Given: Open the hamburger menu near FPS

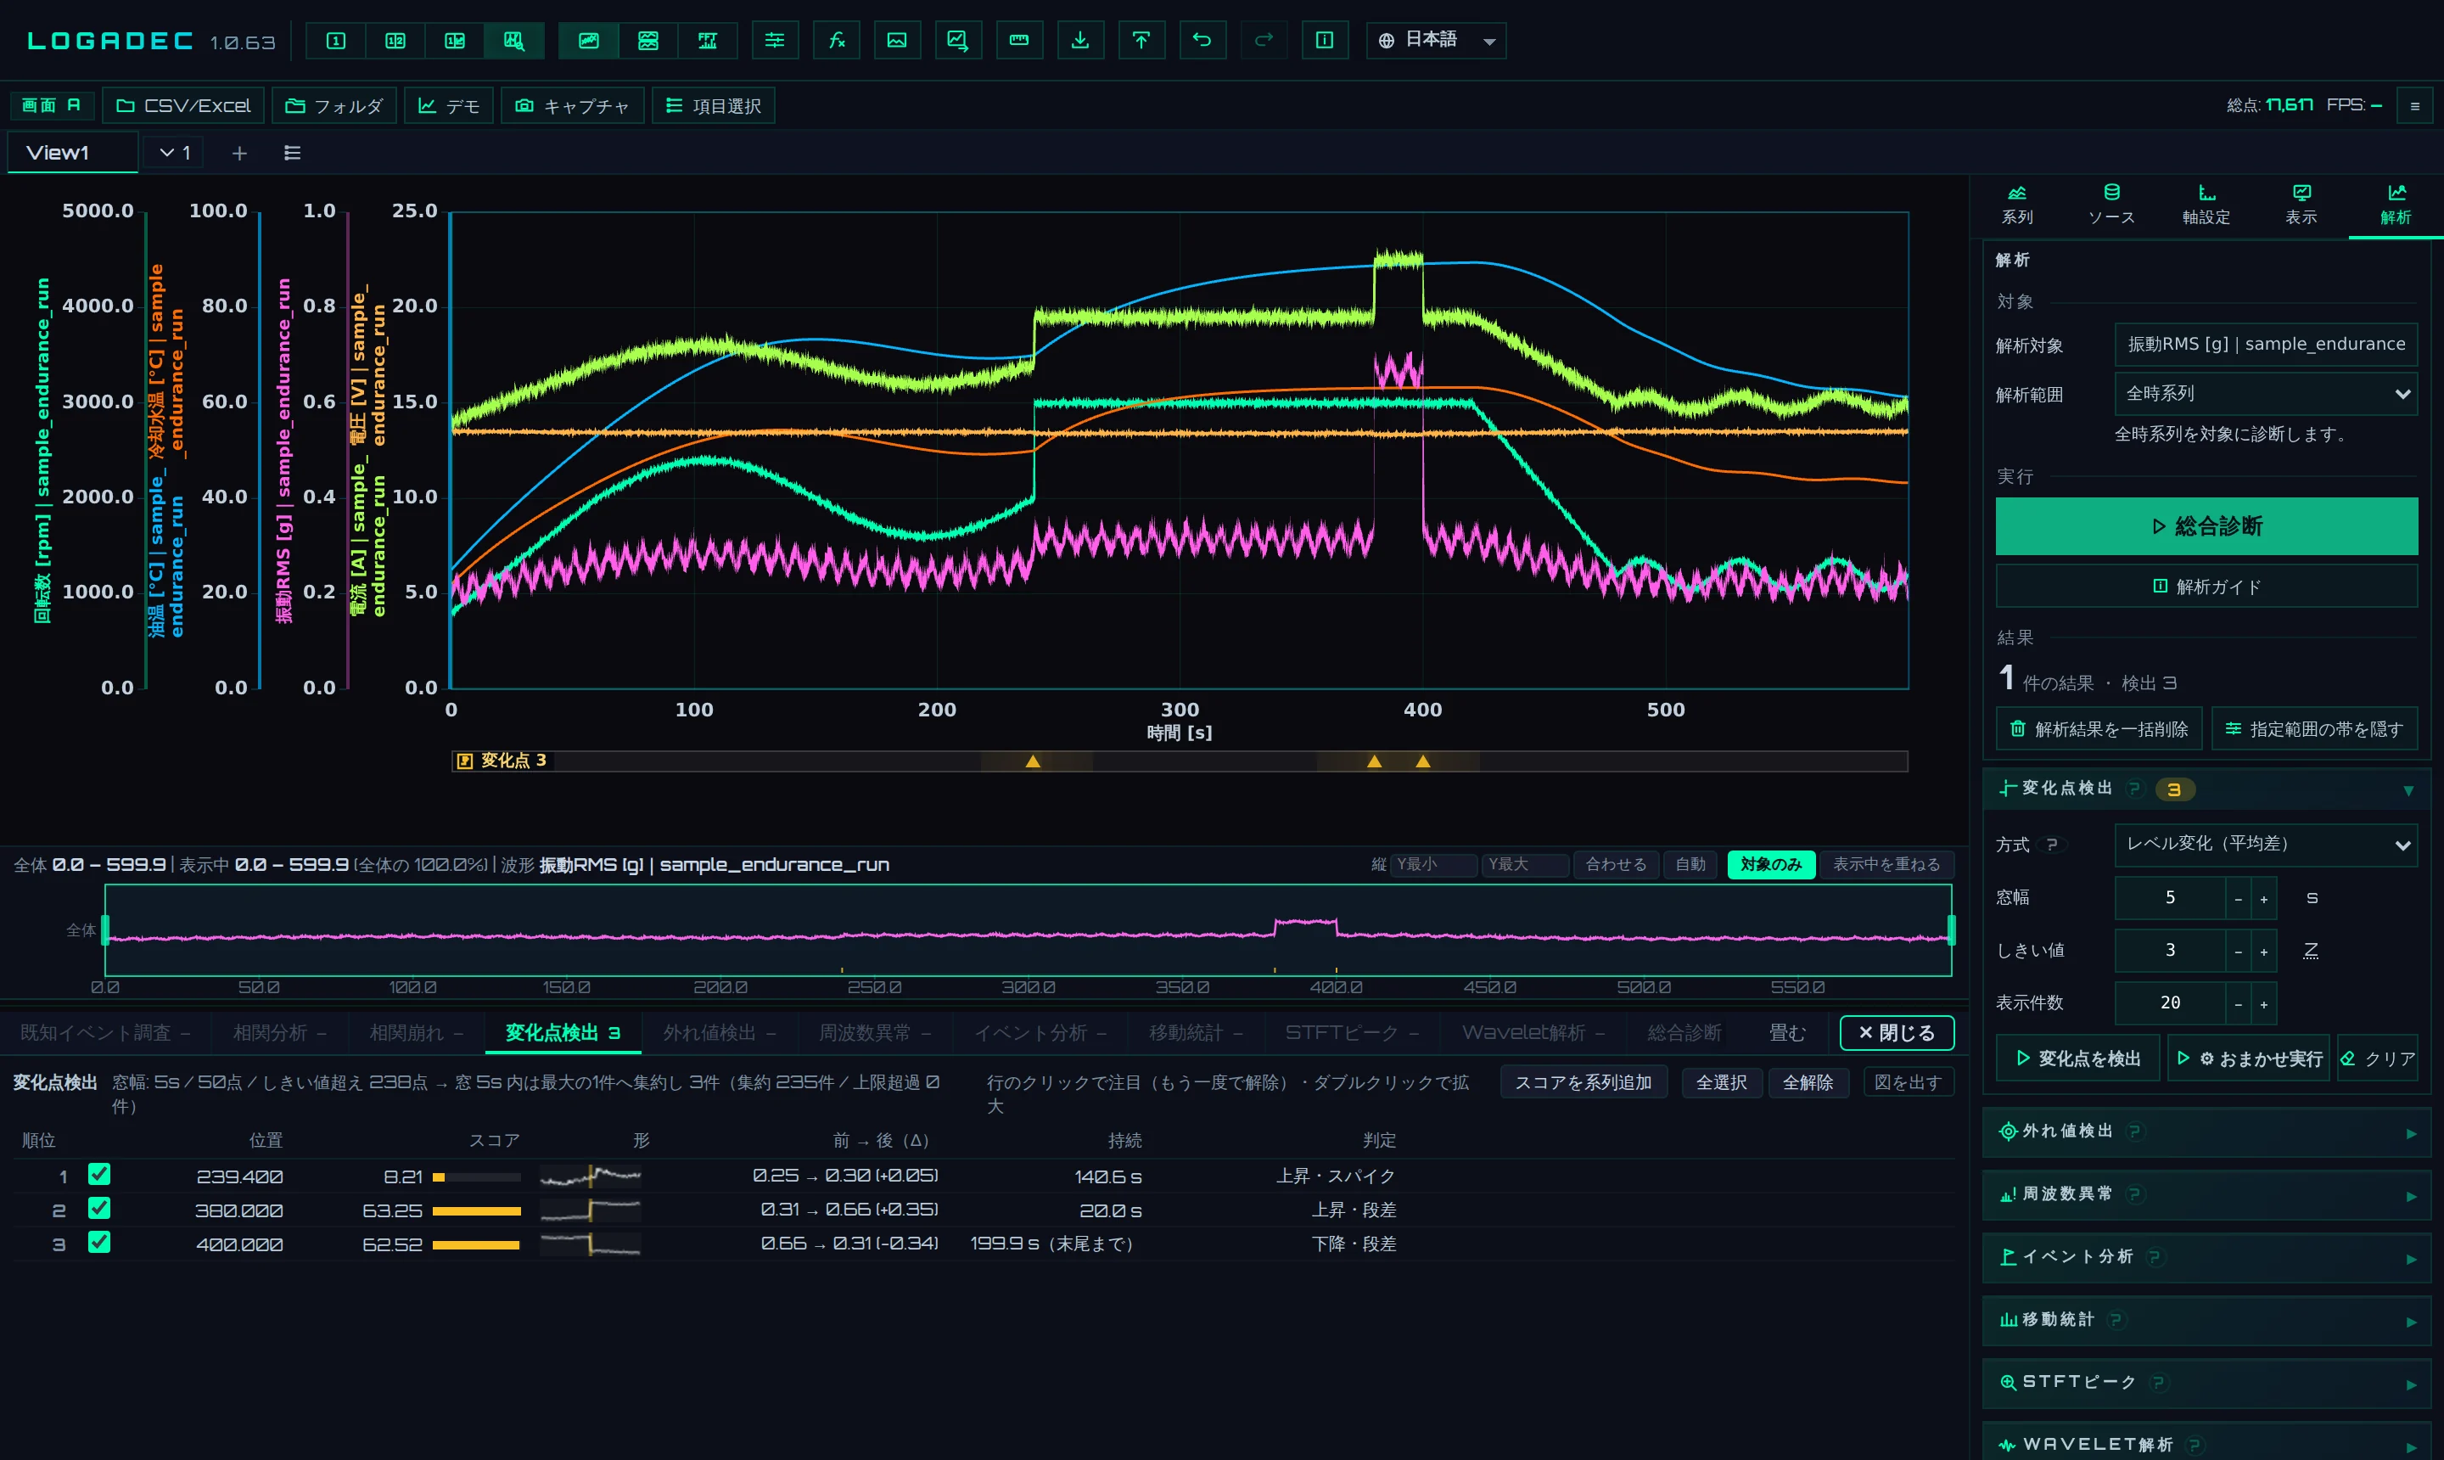Looking at the screenshot, I should [x=2414, y=105].
